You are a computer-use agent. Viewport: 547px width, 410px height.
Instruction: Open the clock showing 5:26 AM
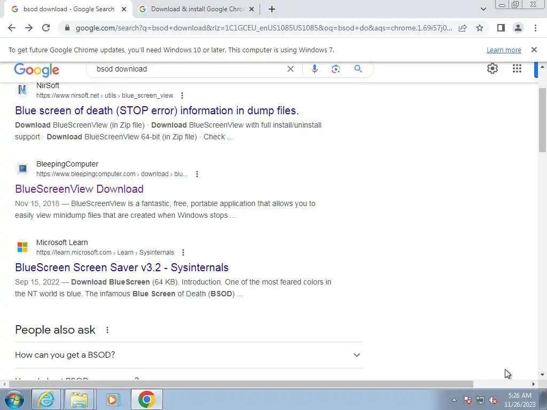[520, 400]
